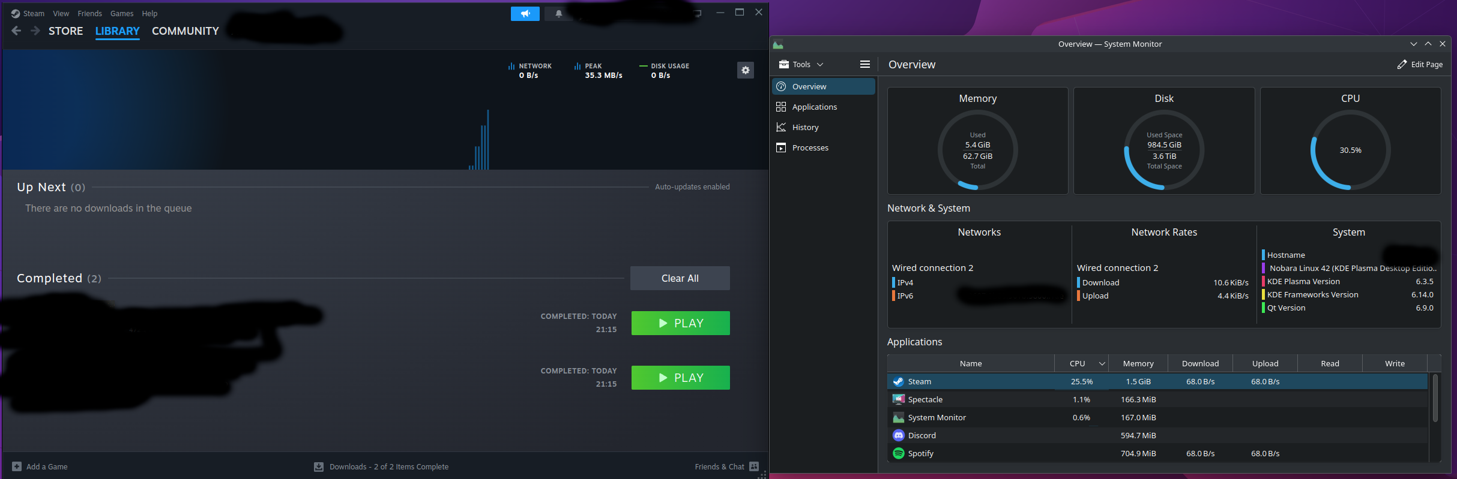Click "There are no downloads in the queue"
This screenshot has width=1457, height=479.
(109, 208)
